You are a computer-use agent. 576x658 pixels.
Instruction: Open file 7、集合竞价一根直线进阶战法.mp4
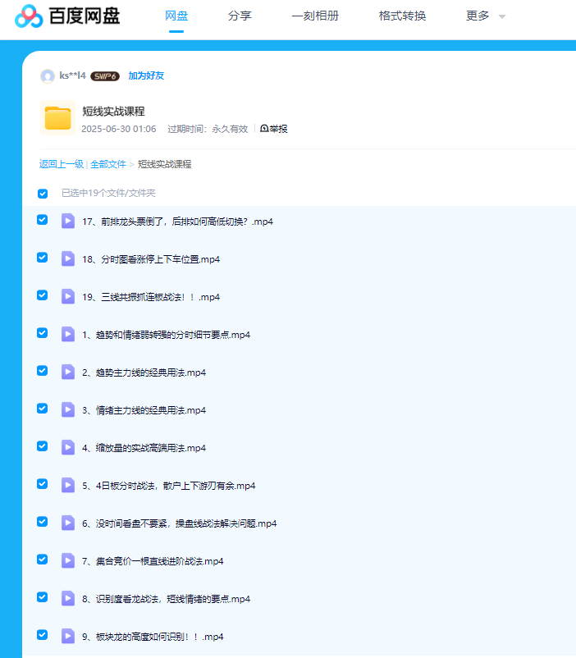[153, 561]
